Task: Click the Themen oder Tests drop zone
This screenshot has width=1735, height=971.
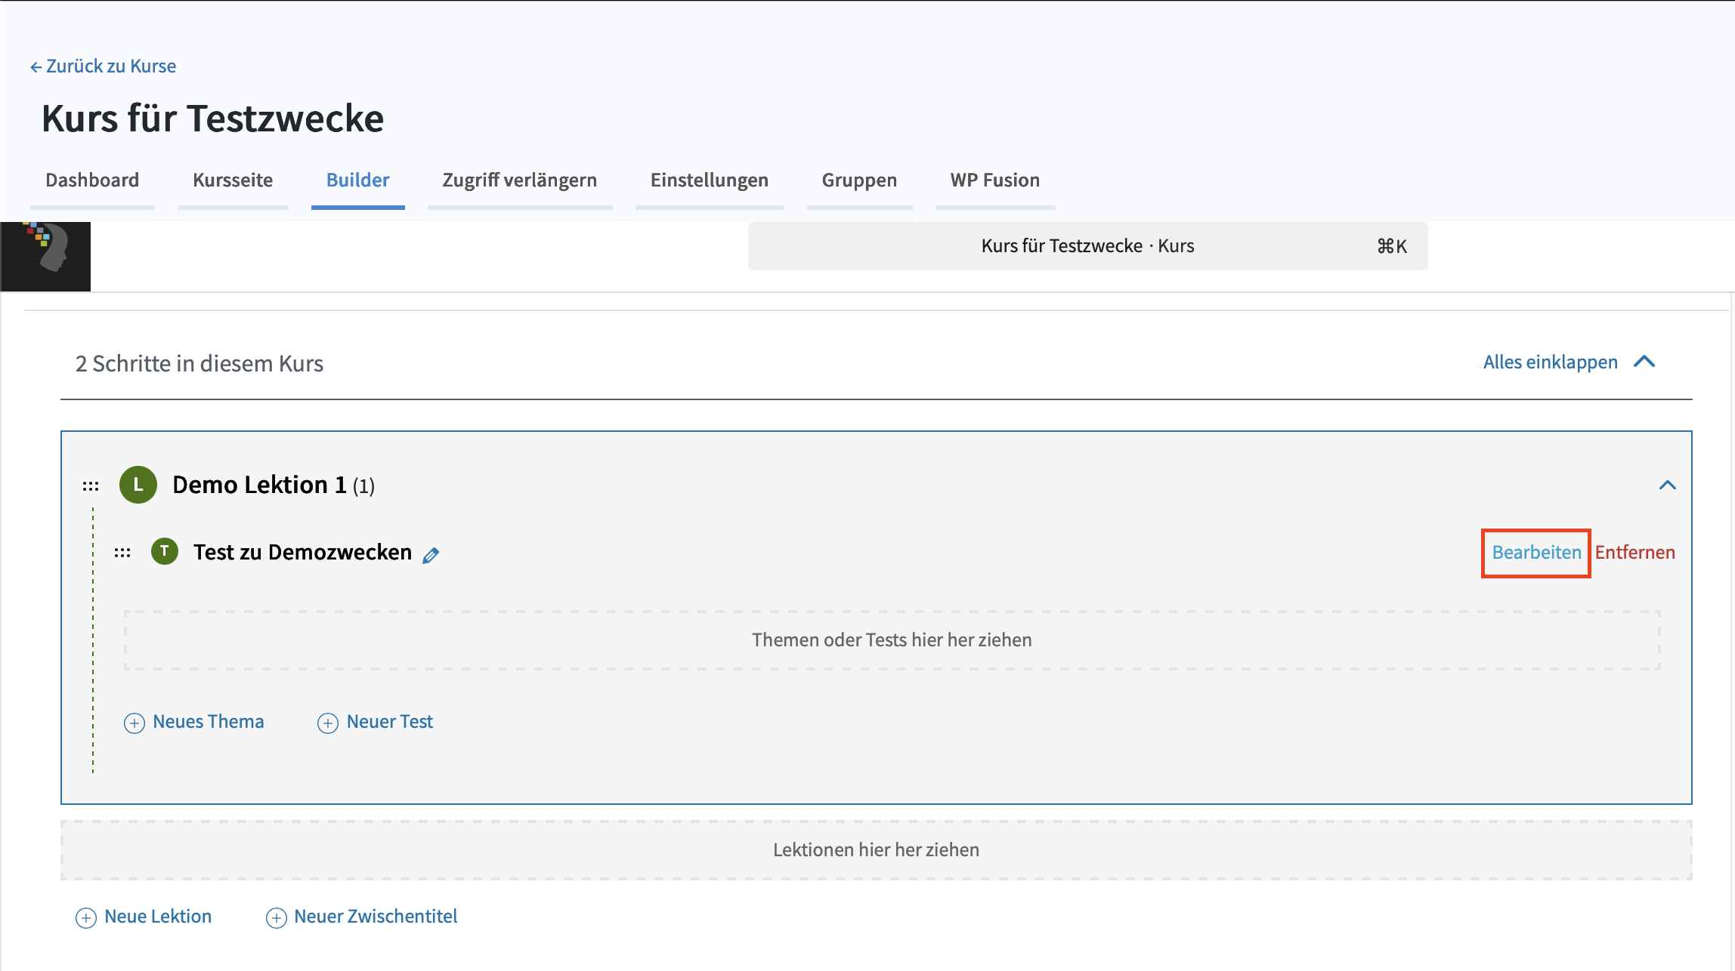Action: (892, 640)
